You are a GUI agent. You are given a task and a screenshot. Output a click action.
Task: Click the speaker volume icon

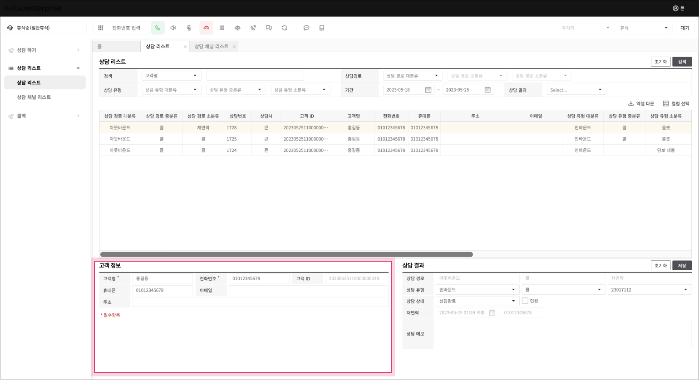pyautogui.click(x=173, y=28)
